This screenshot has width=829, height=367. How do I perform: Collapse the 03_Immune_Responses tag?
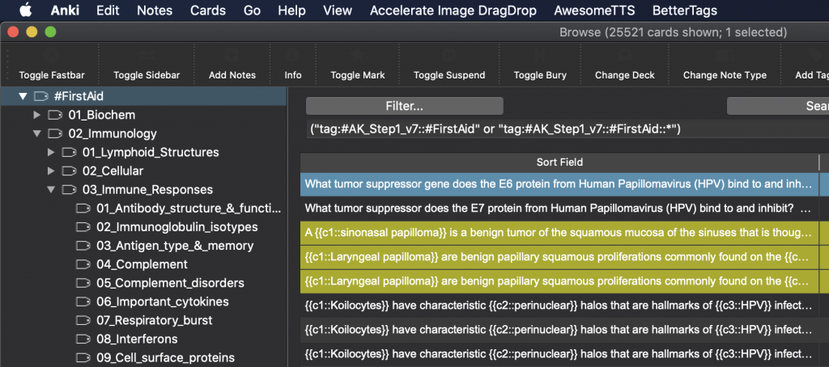pos(52,190)
